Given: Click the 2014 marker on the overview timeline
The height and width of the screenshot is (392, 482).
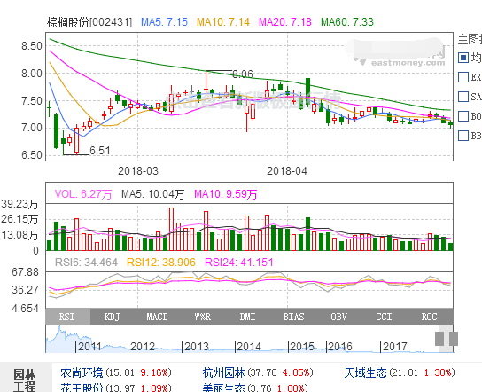Looking at the screenshot, I should click(248, 347).
